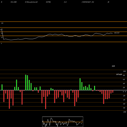Click the MR axis label 20 on right
Screen dimensions: 127x127
124,88
